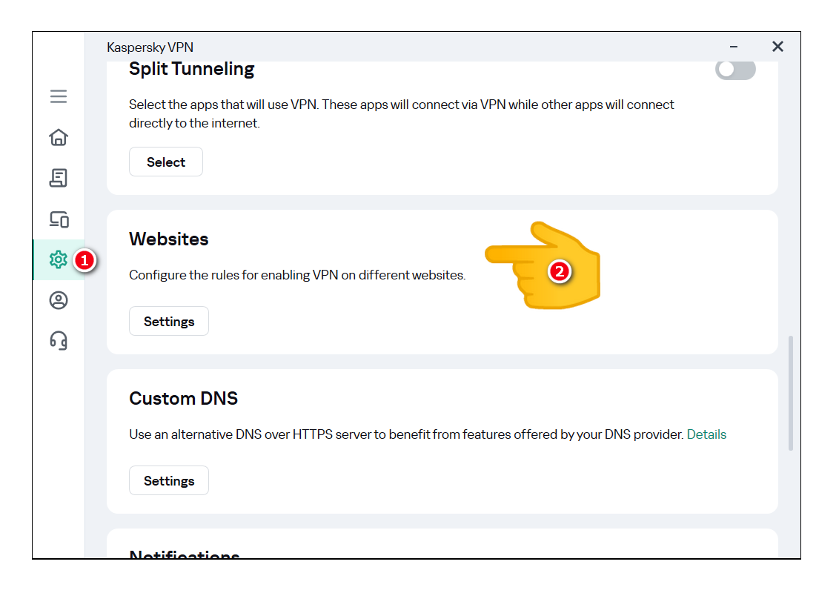Open the account profile icon

(59, 300)
